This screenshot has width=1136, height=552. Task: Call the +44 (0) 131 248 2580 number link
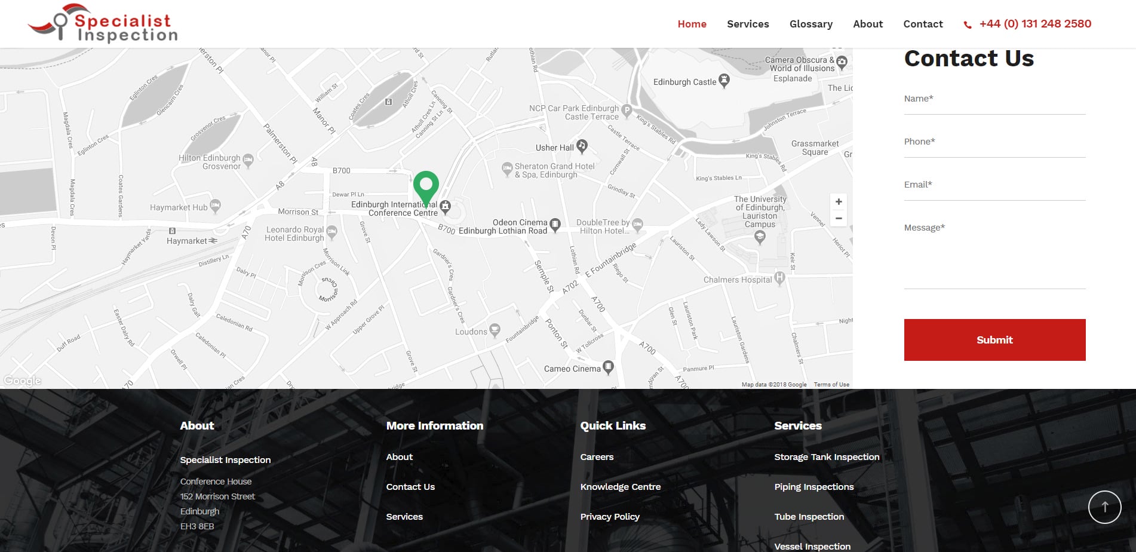[1035, 24]
